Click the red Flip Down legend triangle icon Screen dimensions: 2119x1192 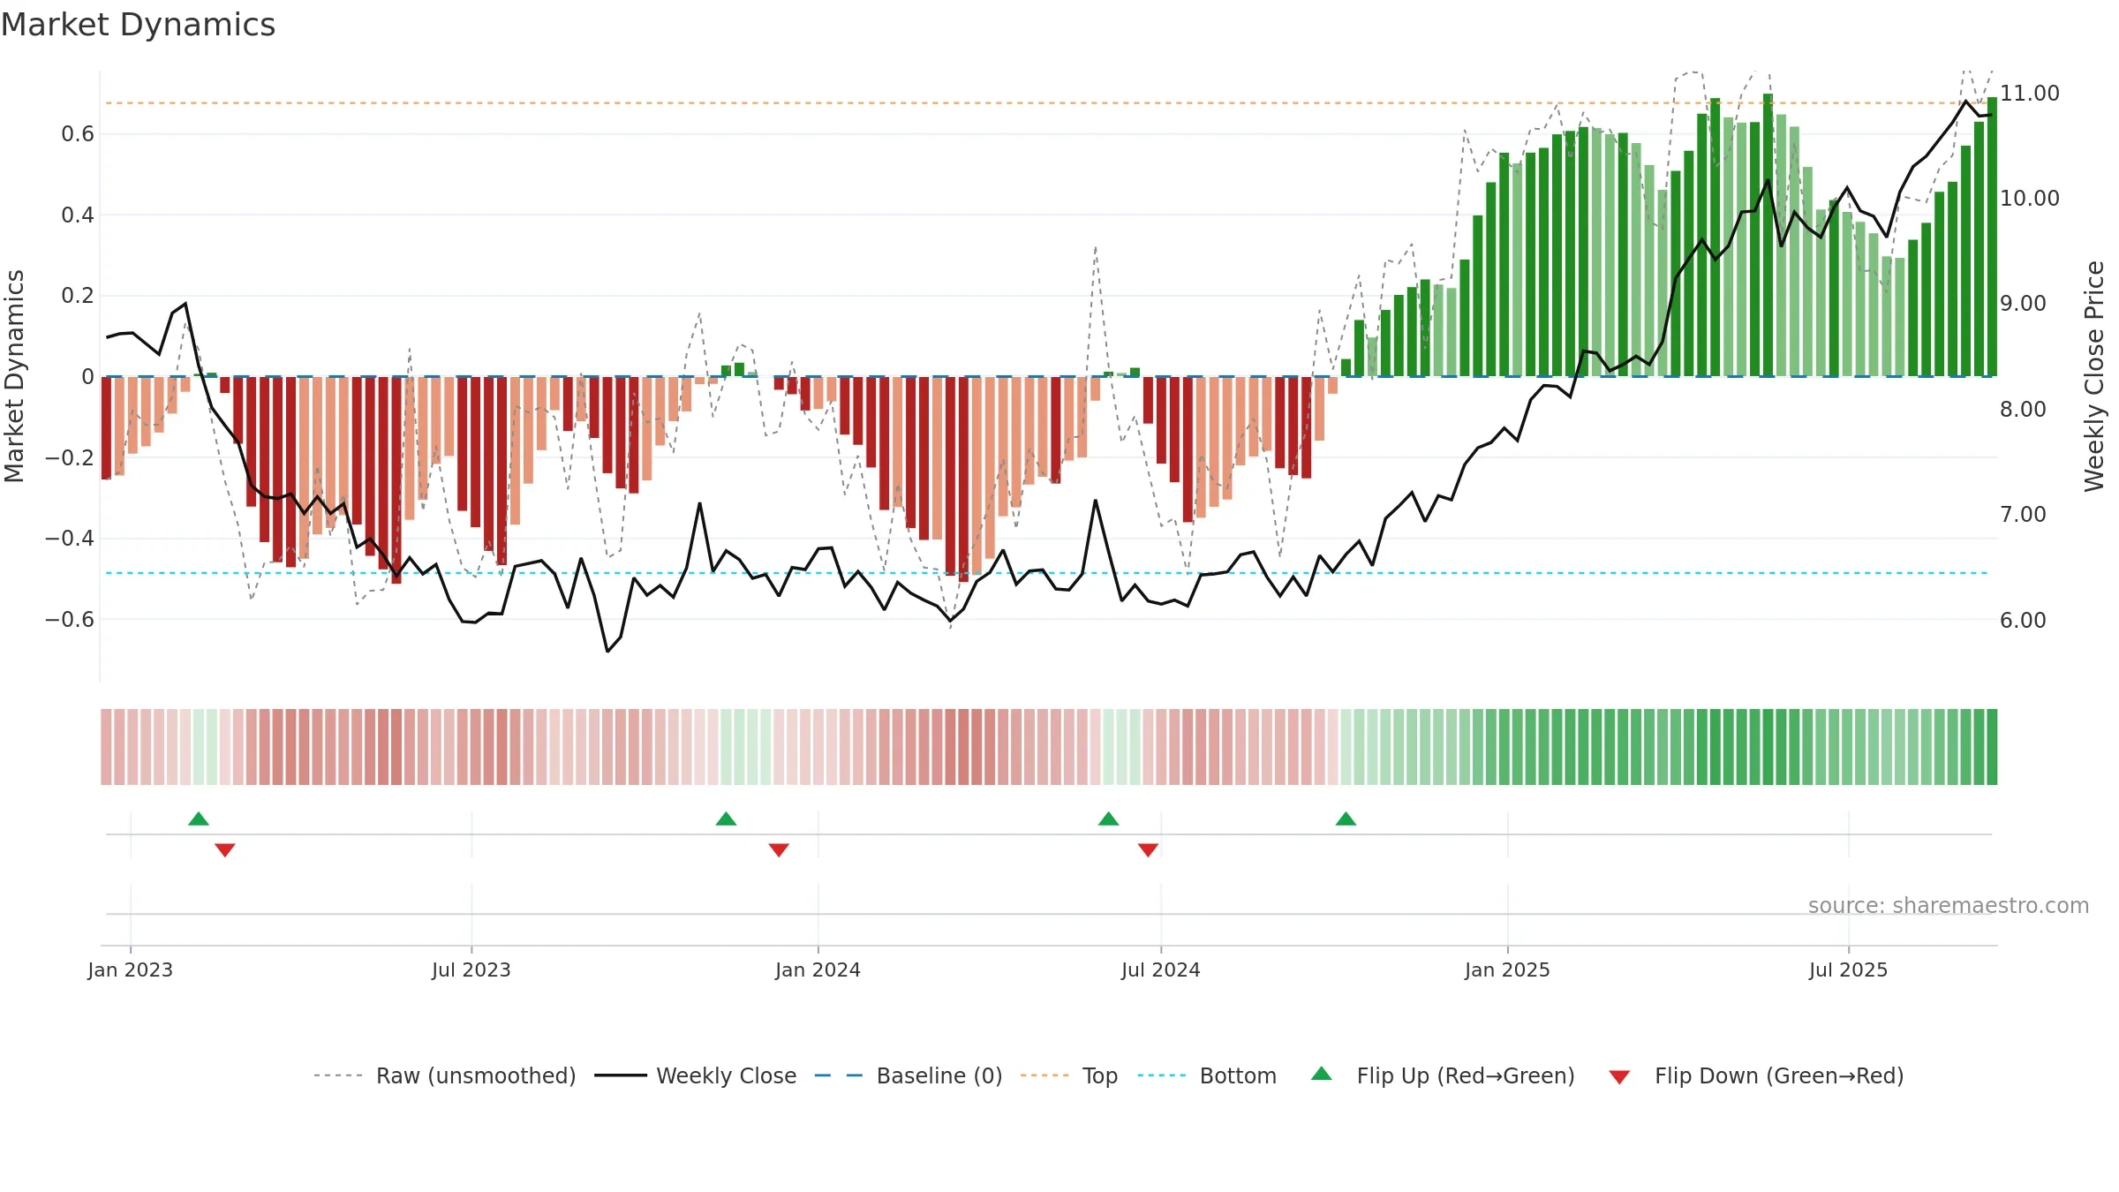(x=1619, y=1077)
